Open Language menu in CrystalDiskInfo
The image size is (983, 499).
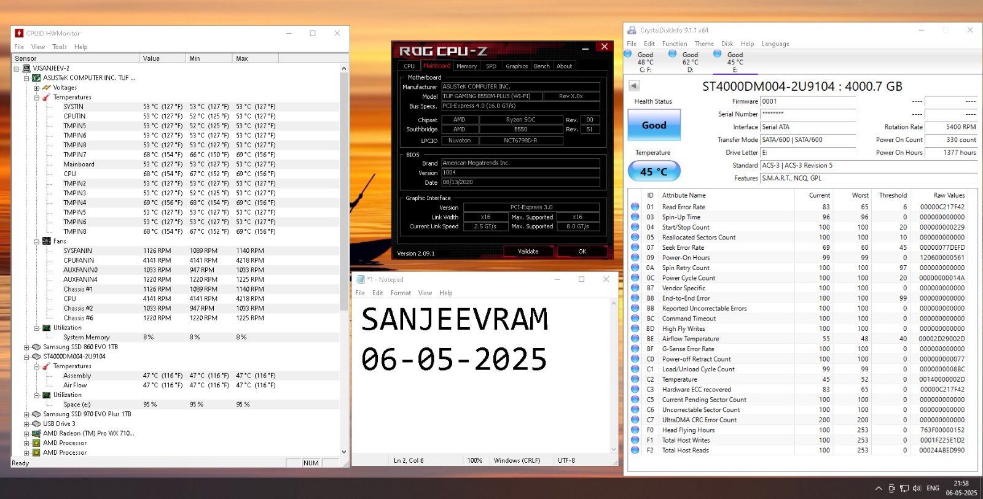(x=775, y=44)
